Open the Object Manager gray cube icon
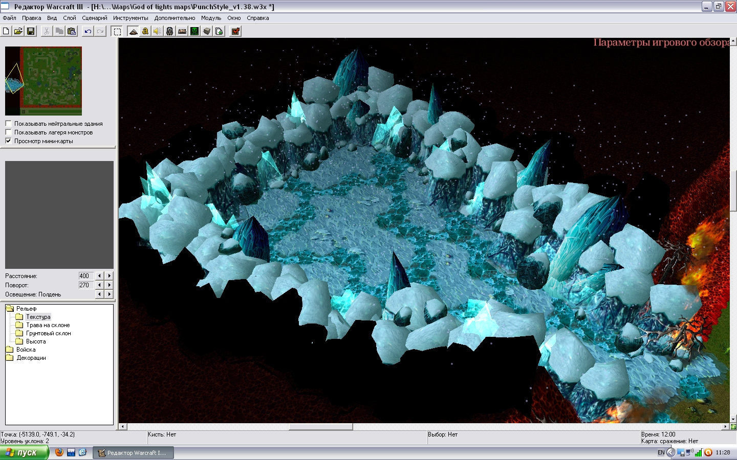737x460 pixels. (x=207, y=31)
